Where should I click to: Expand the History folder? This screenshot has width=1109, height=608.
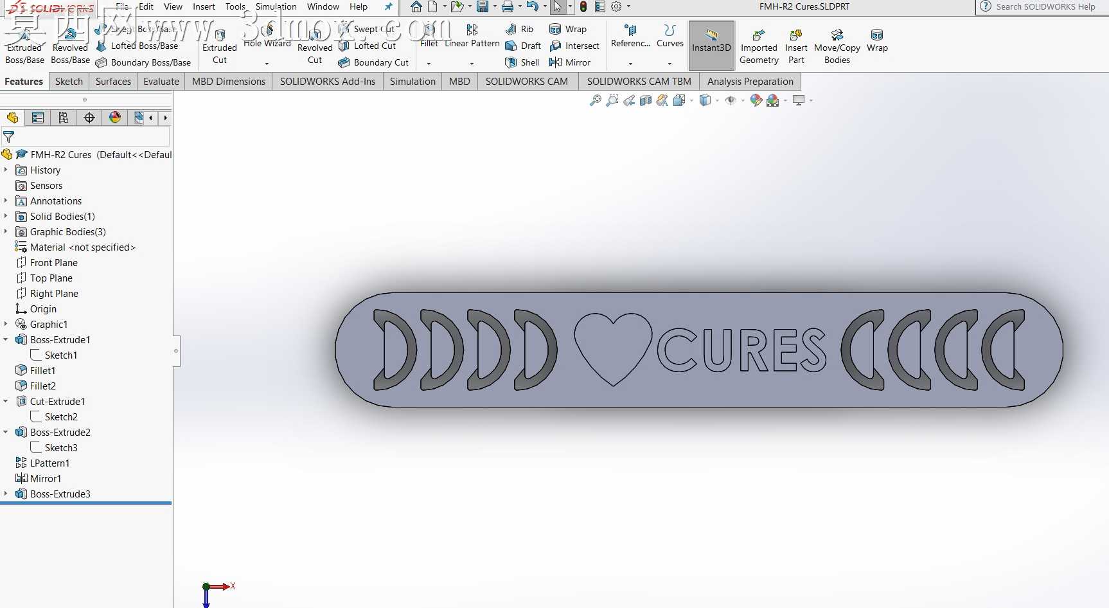point(6,170)
